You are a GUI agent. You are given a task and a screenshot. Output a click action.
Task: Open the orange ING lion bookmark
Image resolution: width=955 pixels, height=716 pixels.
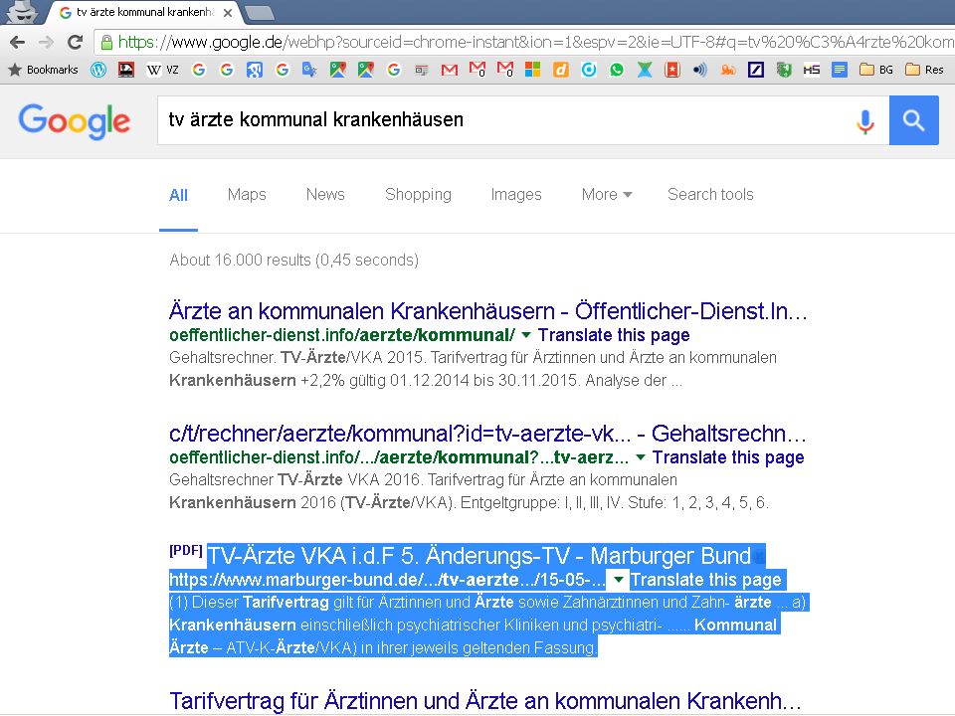pos(728,70)
